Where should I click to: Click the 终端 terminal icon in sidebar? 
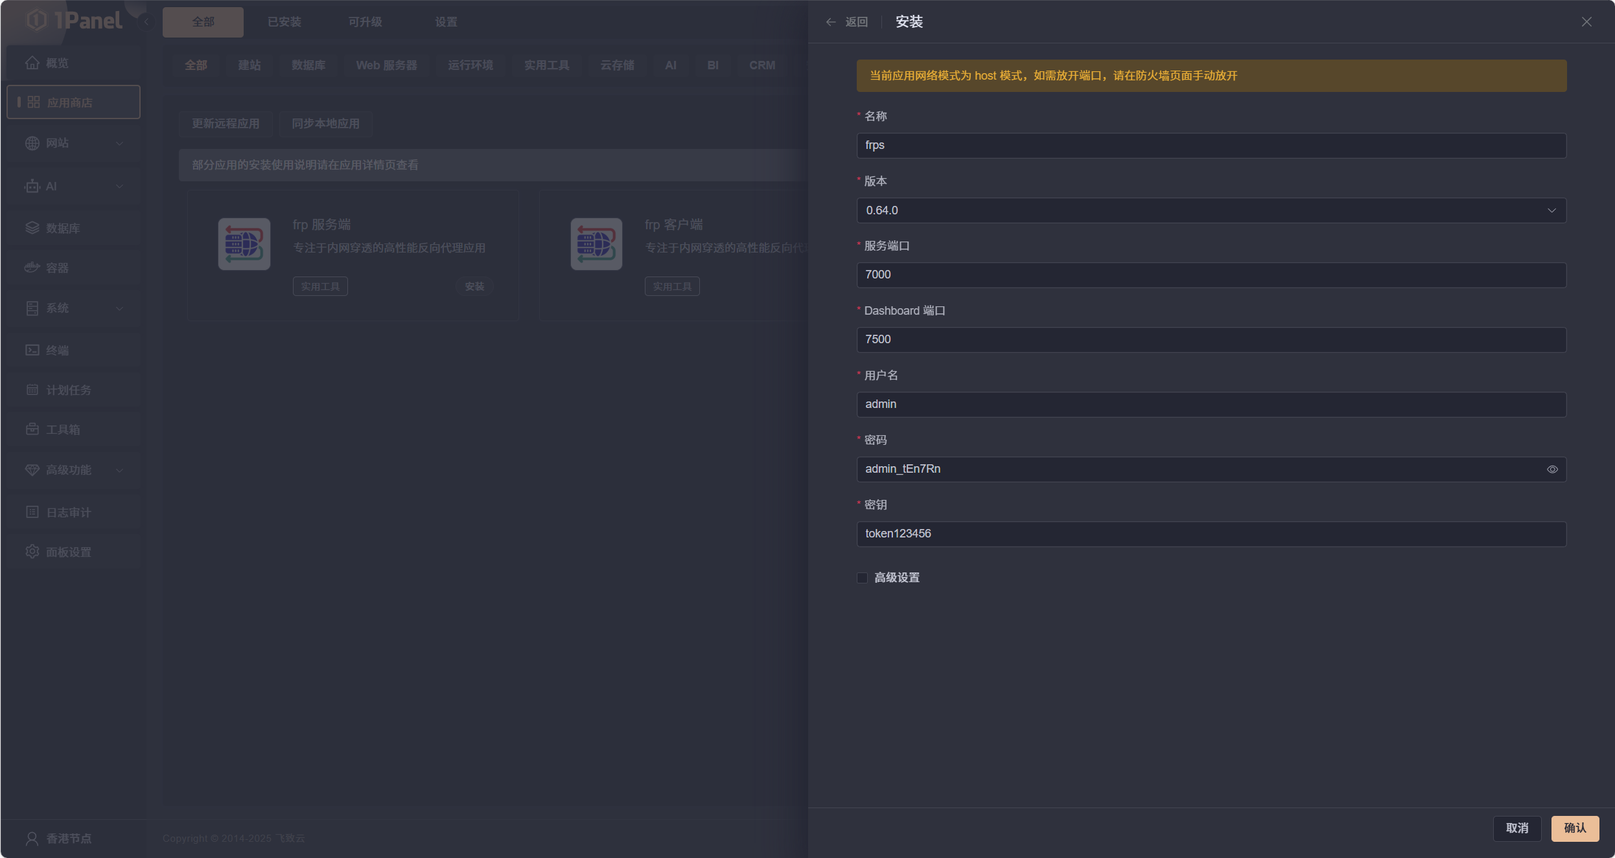(x=32, y=350)
